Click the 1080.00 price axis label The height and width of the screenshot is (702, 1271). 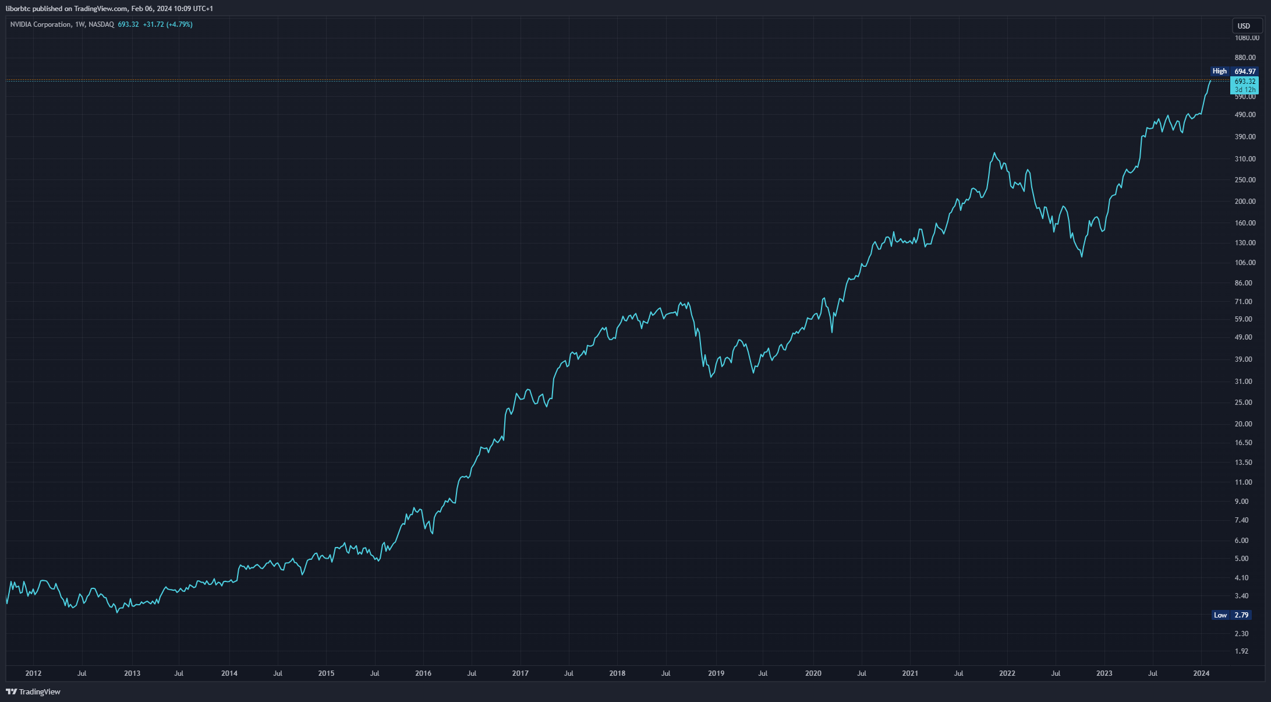pos(1247,38)
